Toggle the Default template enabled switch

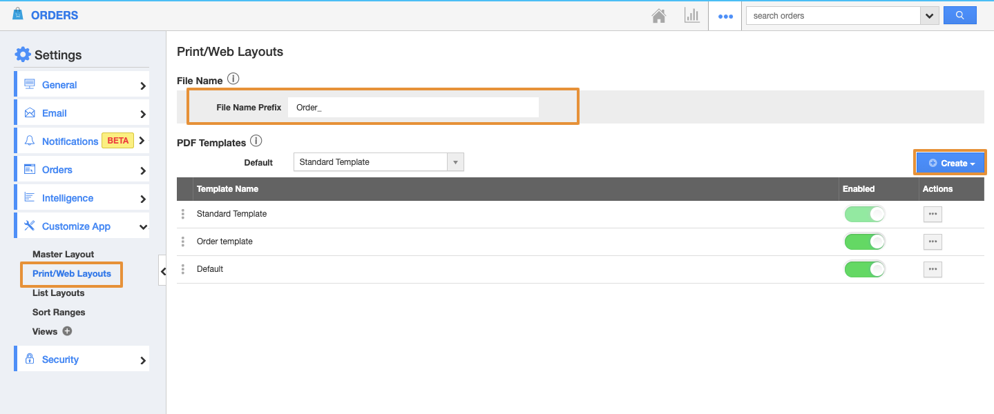tap(864, 269)
